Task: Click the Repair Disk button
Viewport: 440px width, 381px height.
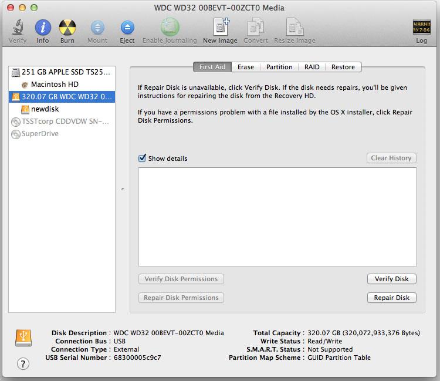Action: tap(392, 298)
